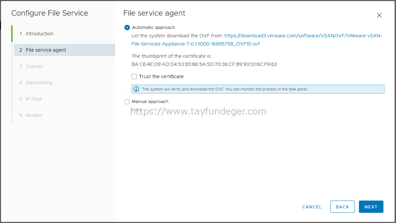Click the Configure File Service wizard title

coord(50,13)
